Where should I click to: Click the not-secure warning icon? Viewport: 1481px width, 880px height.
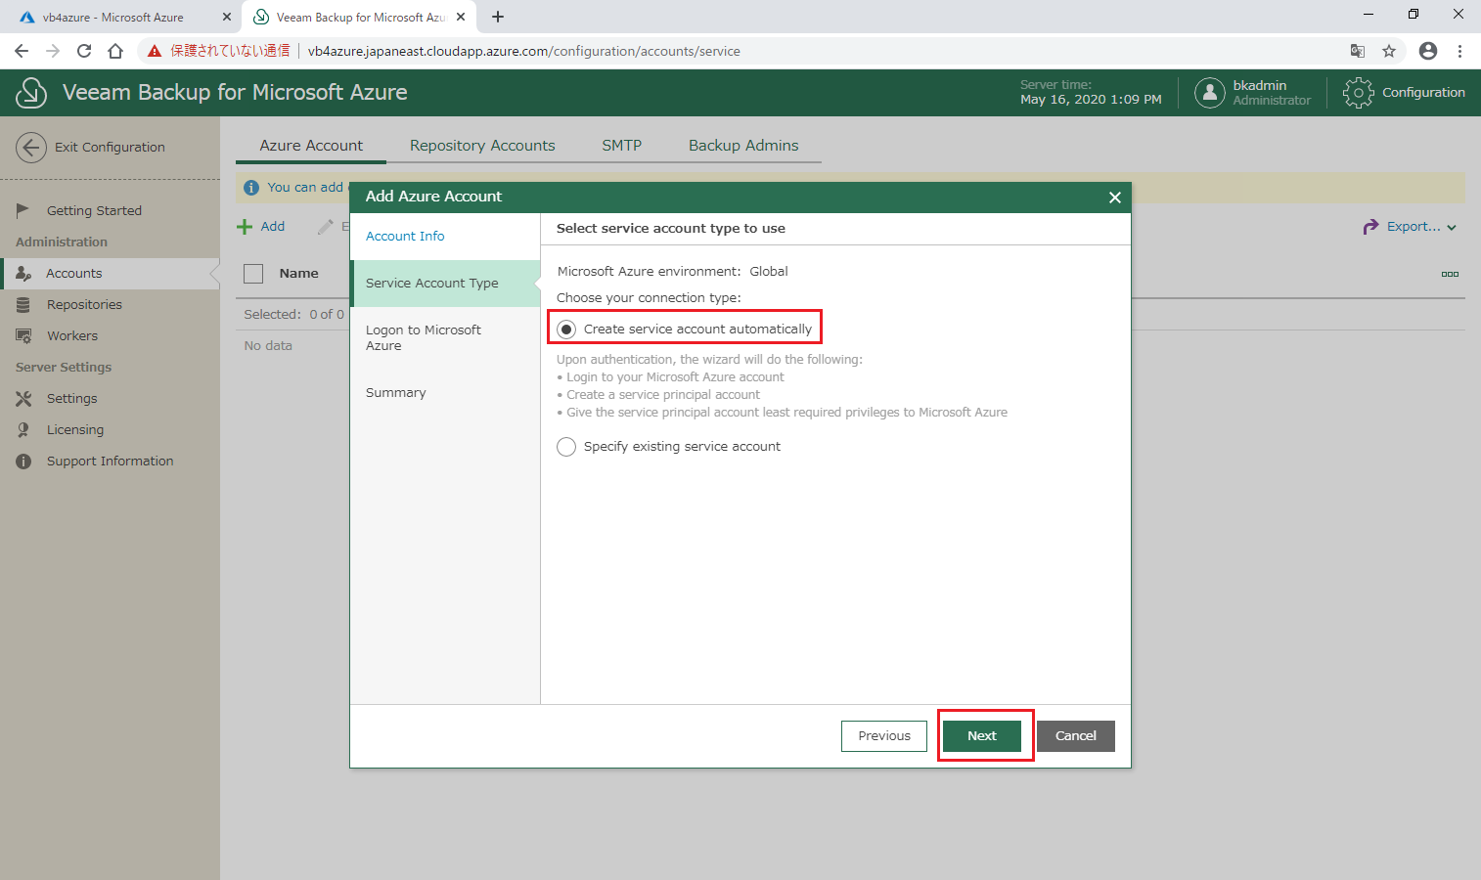click(155, 51)
